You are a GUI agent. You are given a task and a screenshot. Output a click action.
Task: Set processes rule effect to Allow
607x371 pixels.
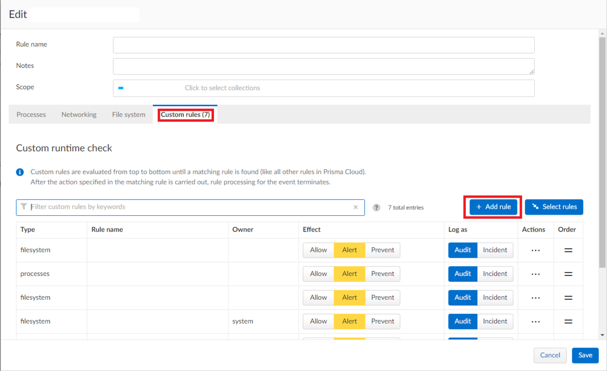(x=319, y=274)
